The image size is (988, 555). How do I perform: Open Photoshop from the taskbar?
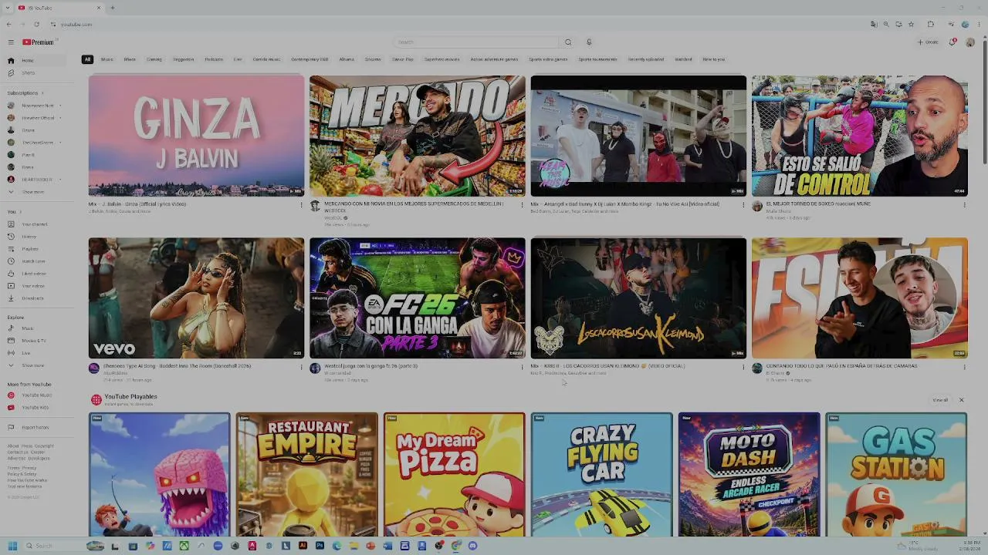[x=320, y=546]
